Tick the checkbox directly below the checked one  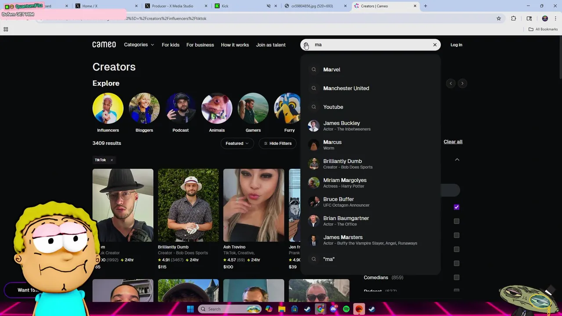coord(457,221)
